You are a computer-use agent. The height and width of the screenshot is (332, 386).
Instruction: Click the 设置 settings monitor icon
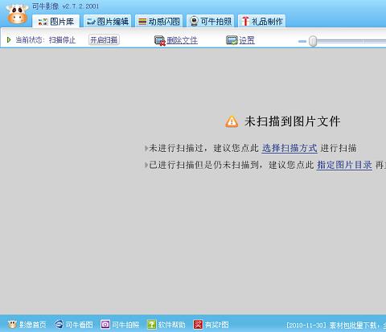click(232, 40)
